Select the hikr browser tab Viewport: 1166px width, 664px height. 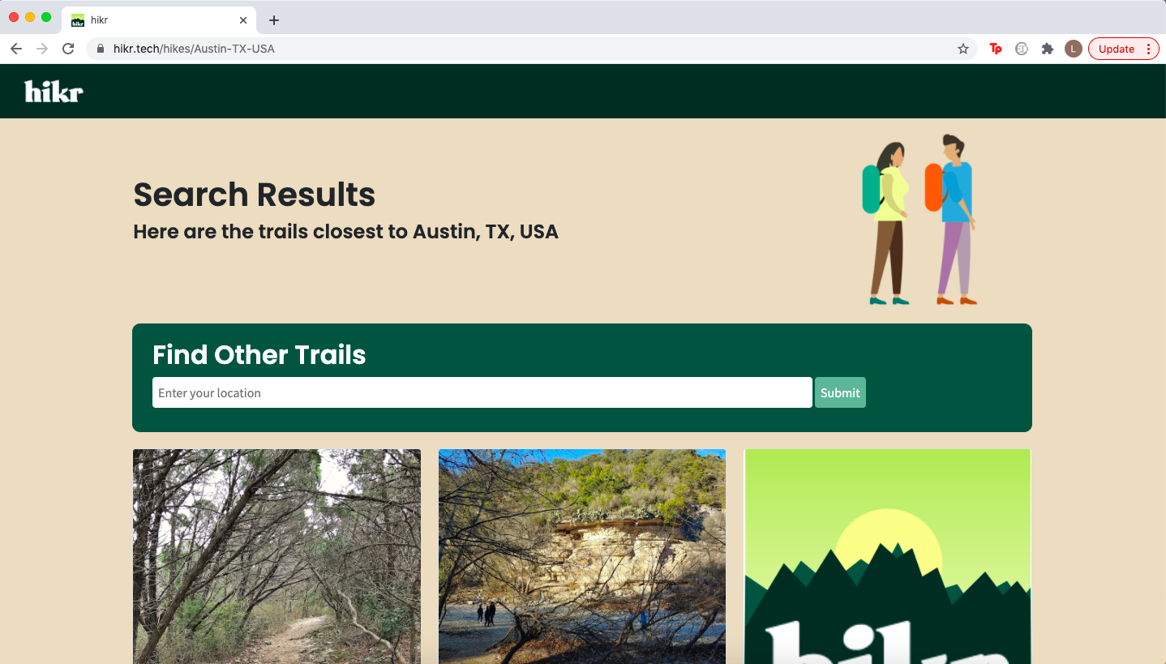click(x=159, y=20)
